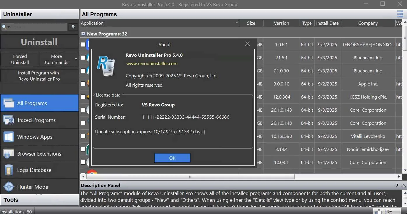
Task: Open the All Programs module icon
Action: point(8,103)
